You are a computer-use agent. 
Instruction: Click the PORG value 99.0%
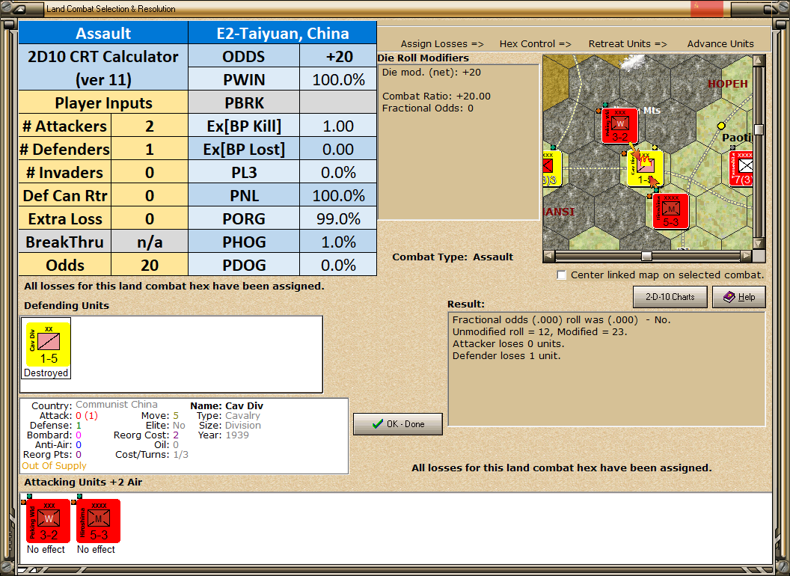(x=338, y=218)
